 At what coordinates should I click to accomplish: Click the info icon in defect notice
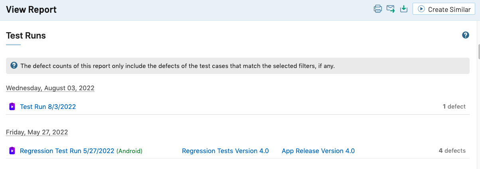coord(14,66)
